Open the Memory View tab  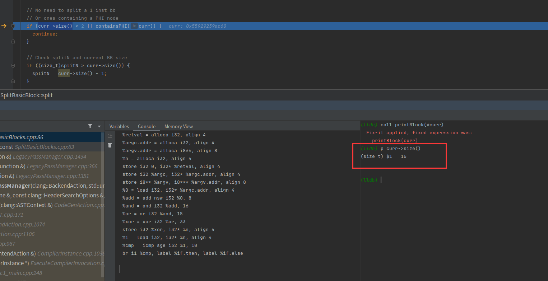(178, 126)
